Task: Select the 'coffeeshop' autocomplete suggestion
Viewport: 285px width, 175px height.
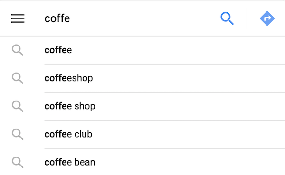Action: 142,78
